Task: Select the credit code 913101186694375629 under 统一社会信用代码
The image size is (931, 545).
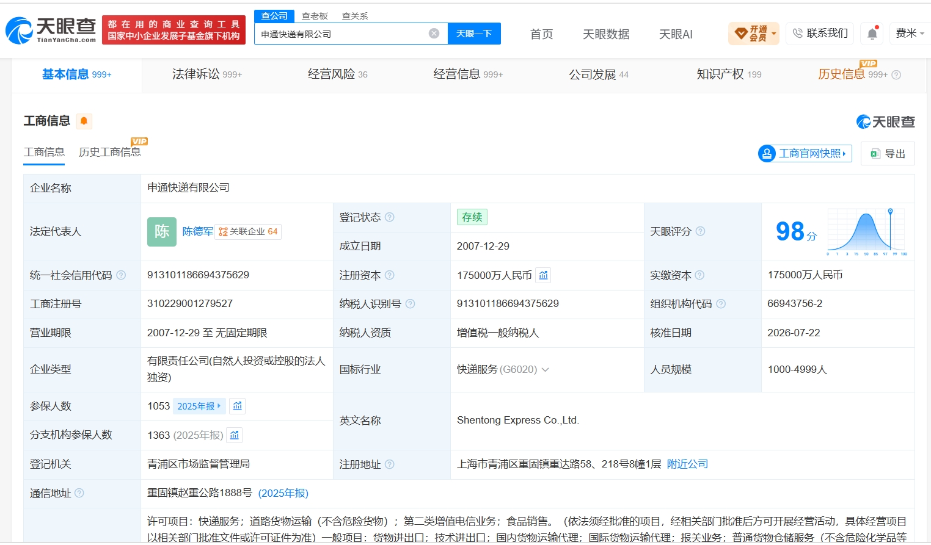Action: [x=198, y=275]
